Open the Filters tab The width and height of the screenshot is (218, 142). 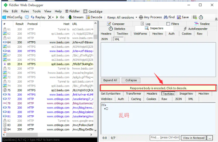(x=173, y=24)
